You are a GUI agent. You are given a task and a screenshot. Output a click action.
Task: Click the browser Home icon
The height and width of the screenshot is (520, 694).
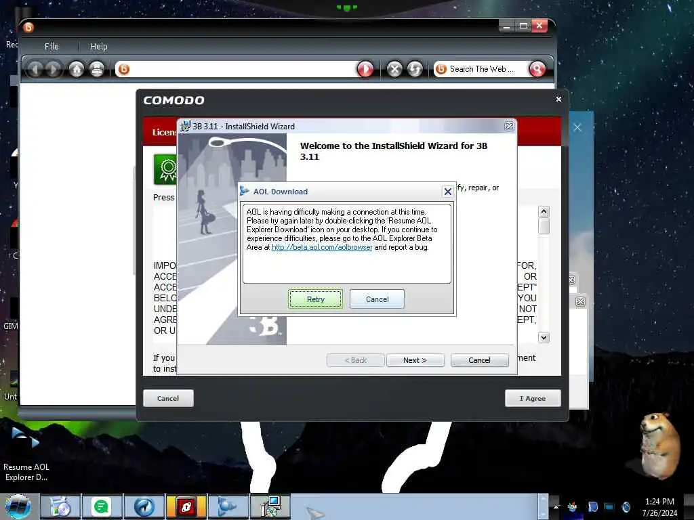pyautogui.click(x=77, y=69)
